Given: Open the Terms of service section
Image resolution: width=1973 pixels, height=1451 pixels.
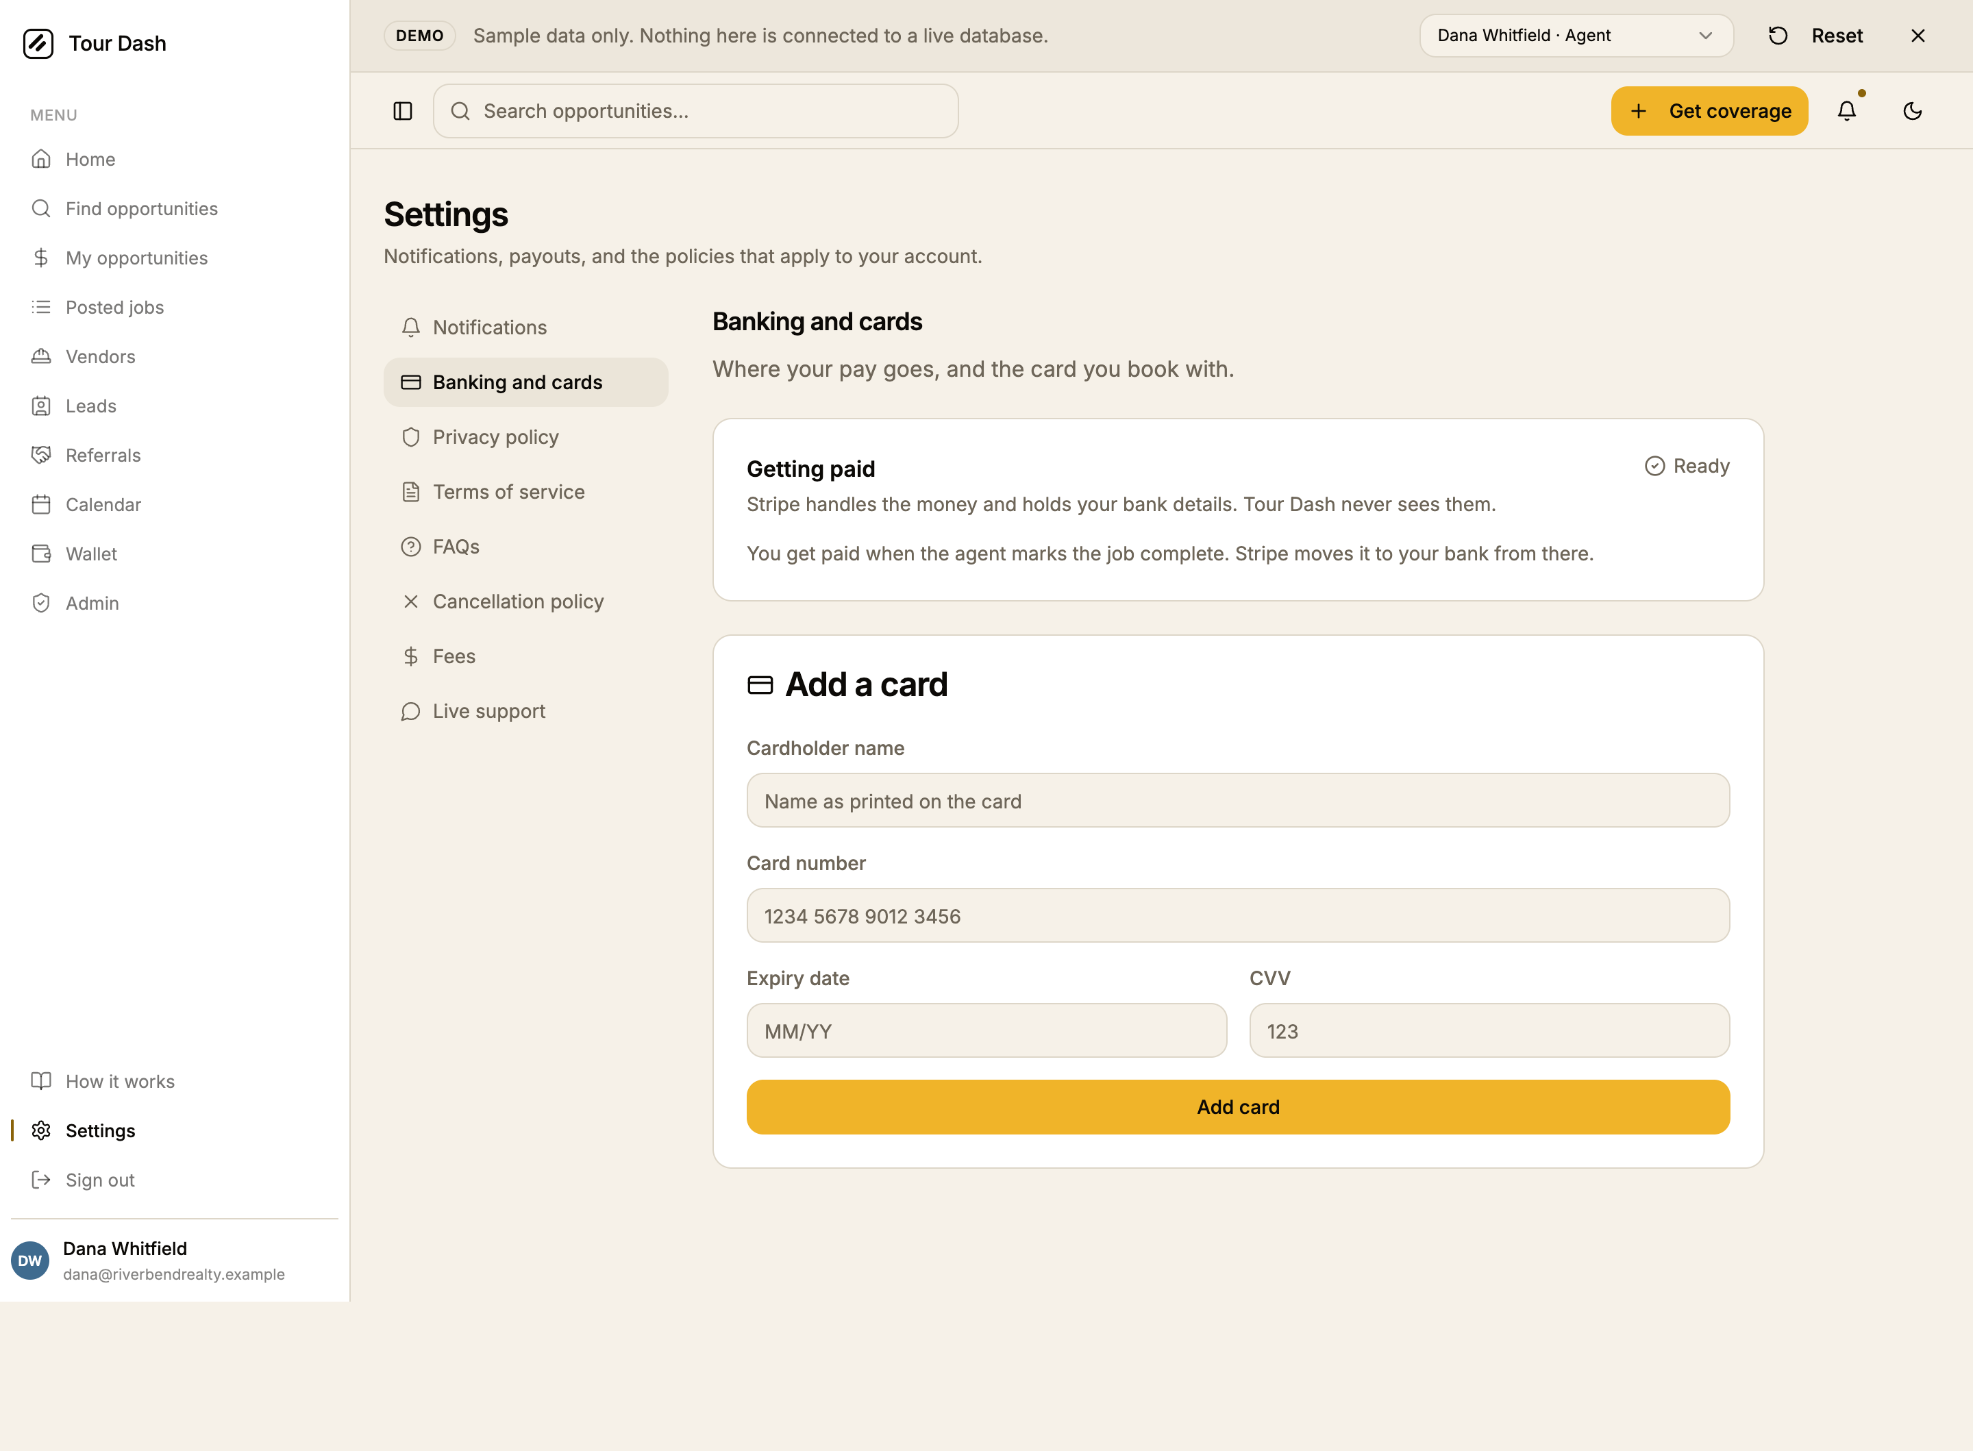Looking at the screenshot, I should tap(526, 492).
